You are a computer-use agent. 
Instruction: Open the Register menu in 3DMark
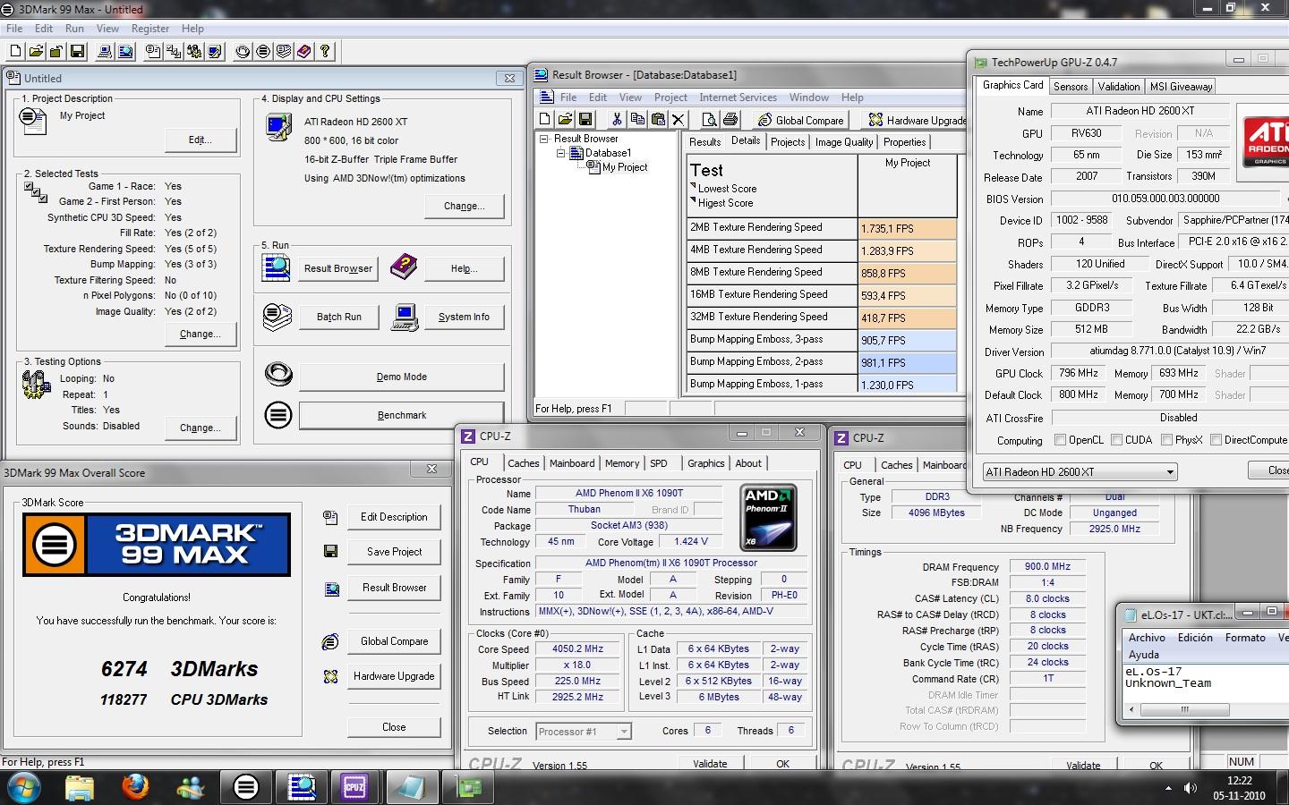tap(150, 29)
